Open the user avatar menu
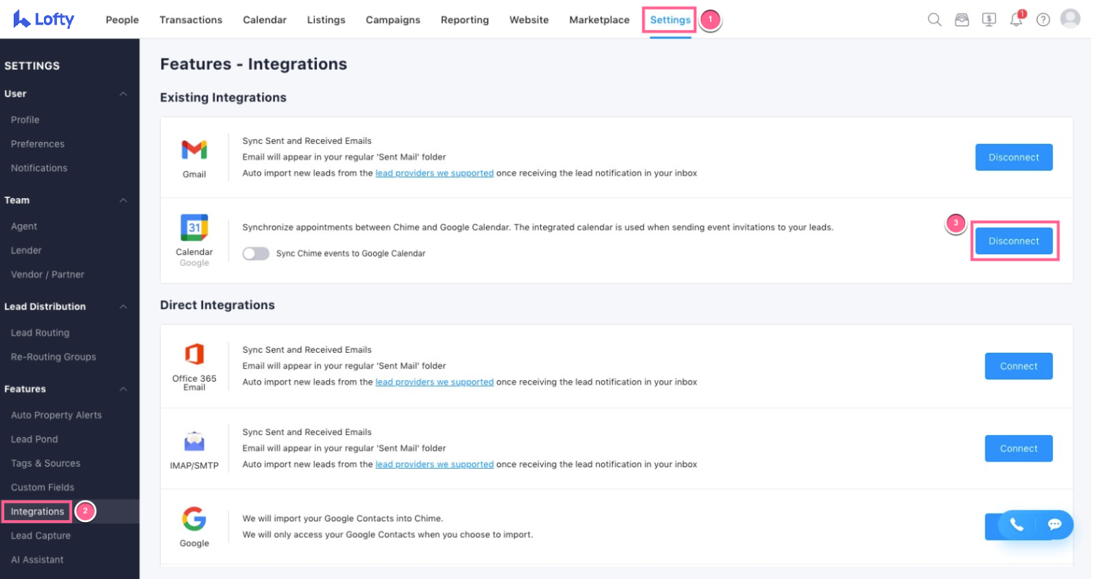 [1070, 19]
